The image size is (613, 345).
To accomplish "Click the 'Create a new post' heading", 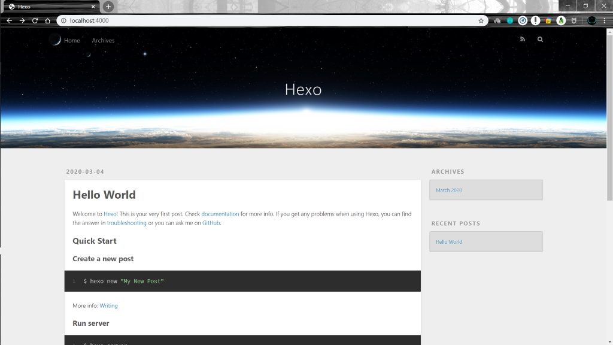I will [103, 259].
